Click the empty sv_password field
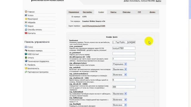Screen dimensions: 191x107 tap(124, 53)
